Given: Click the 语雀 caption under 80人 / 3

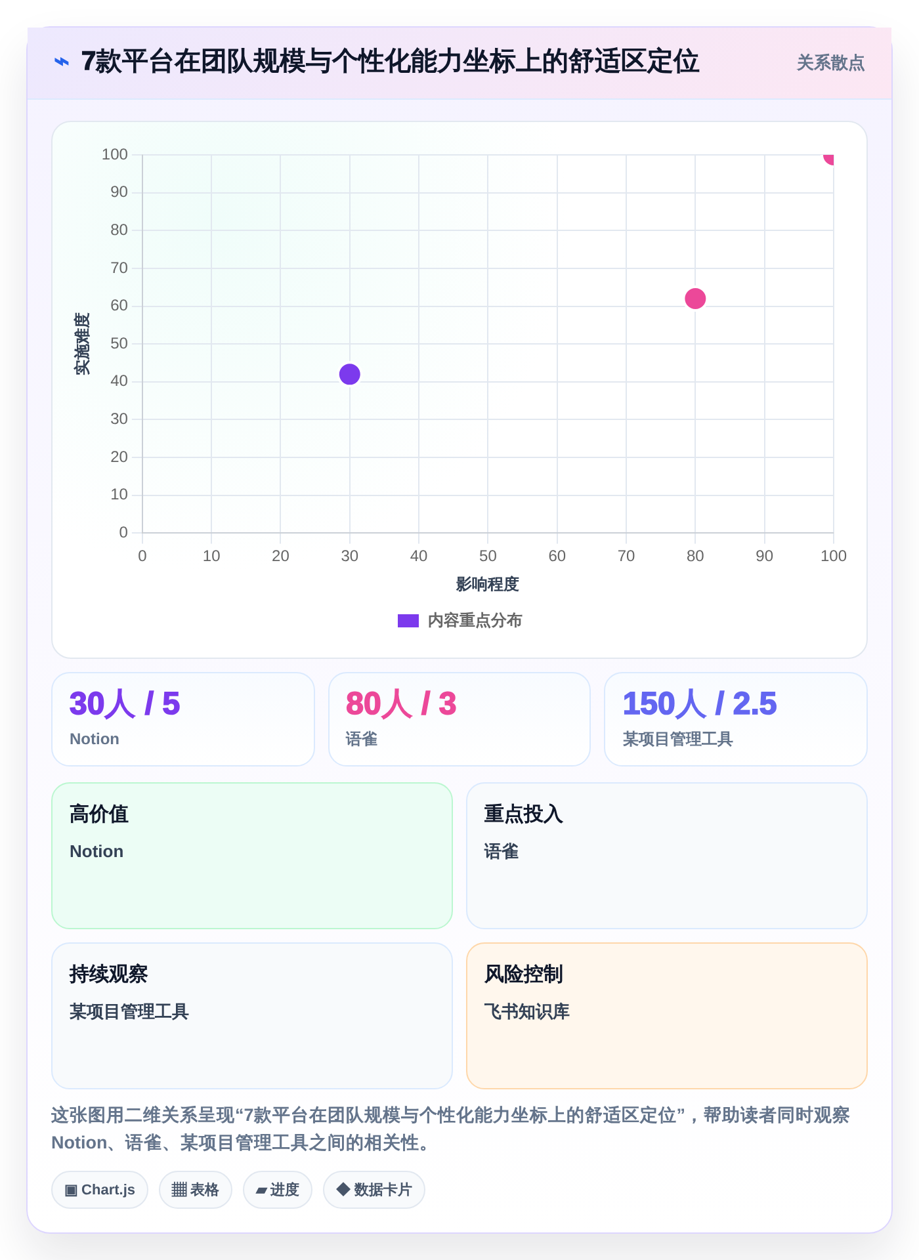Looking at the screenshot, I should pos(362,739).
